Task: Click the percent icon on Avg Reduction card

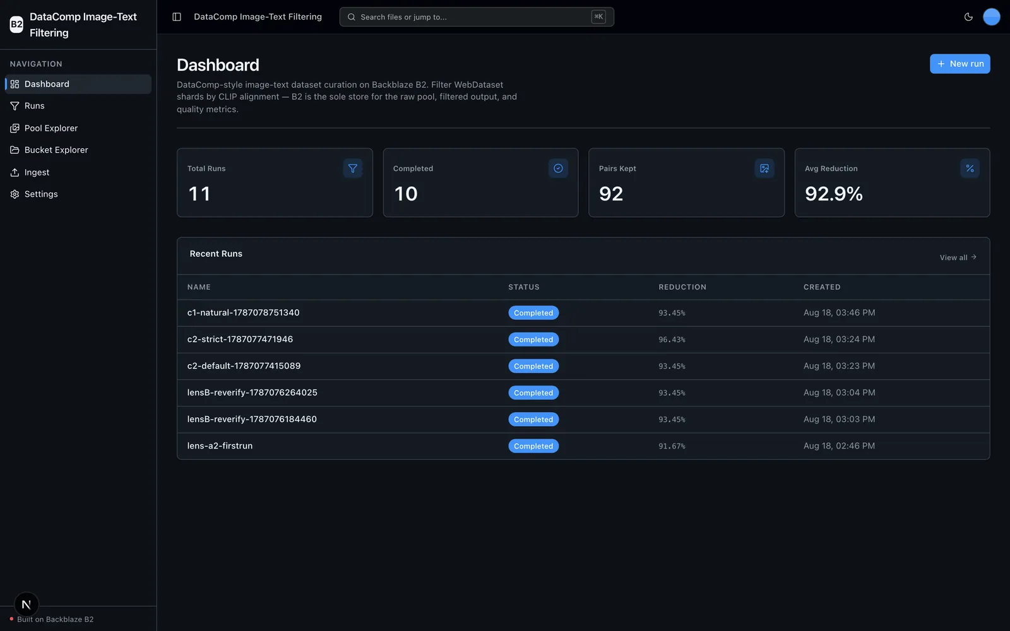Action: pyautogui.click(x=970, y=168)
